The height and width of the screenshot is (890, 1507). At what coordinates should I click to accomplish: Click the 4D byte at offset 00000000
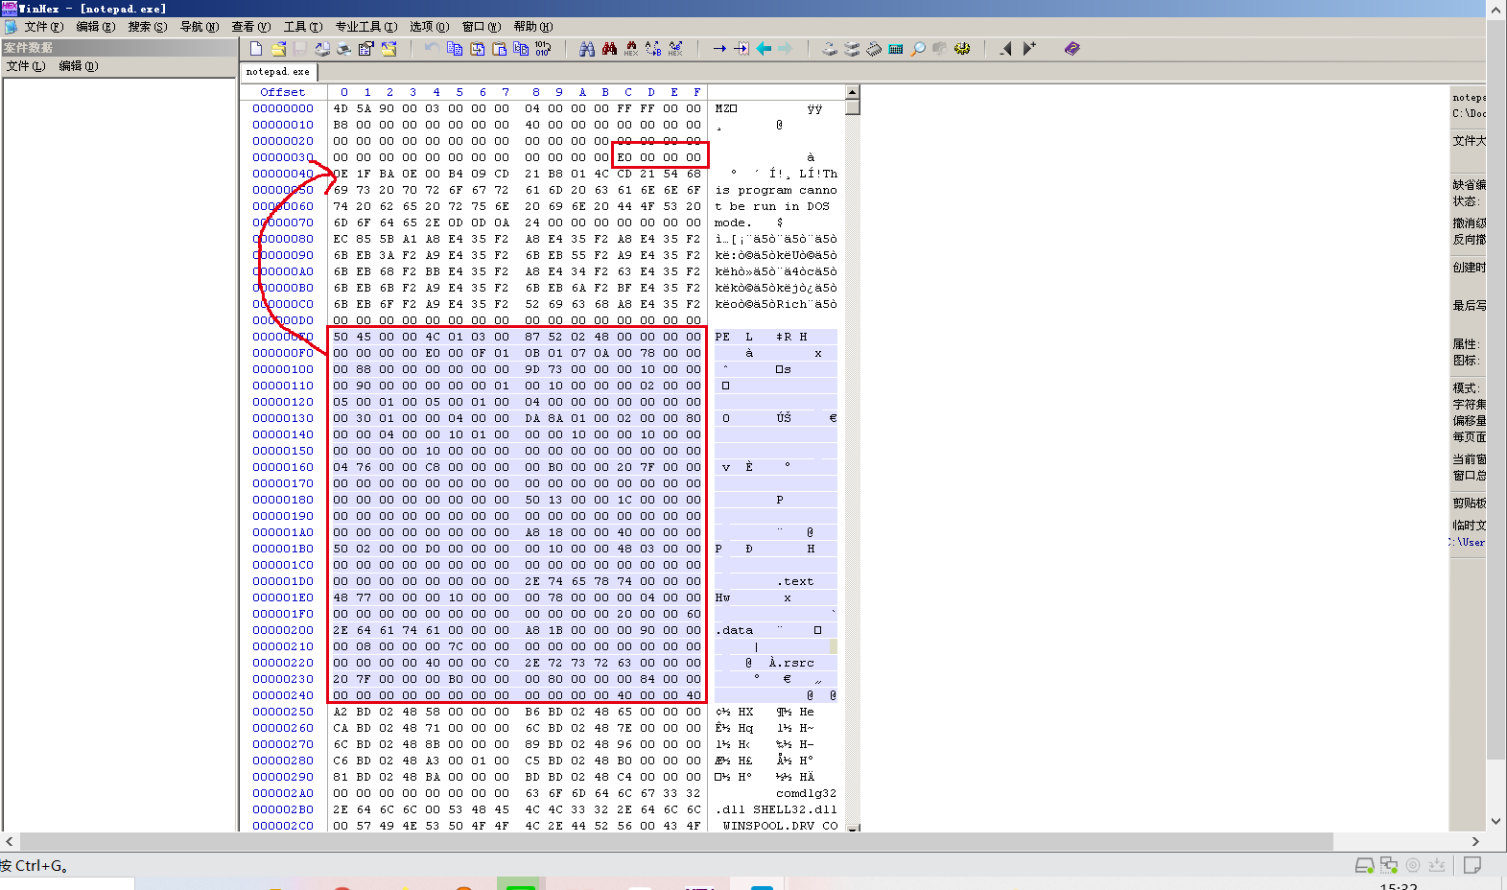[x=341, y=108]
